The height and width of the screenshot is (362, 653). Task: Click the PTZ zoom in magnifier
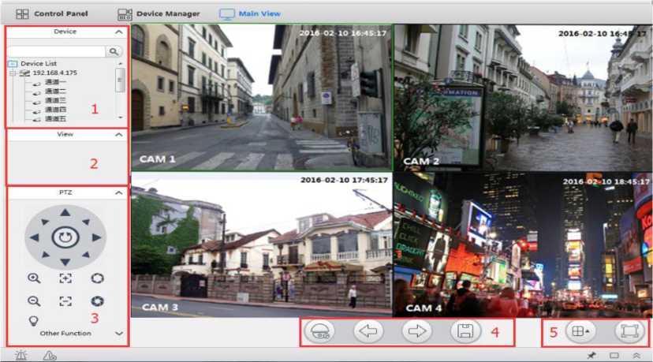tap(34, 278)
